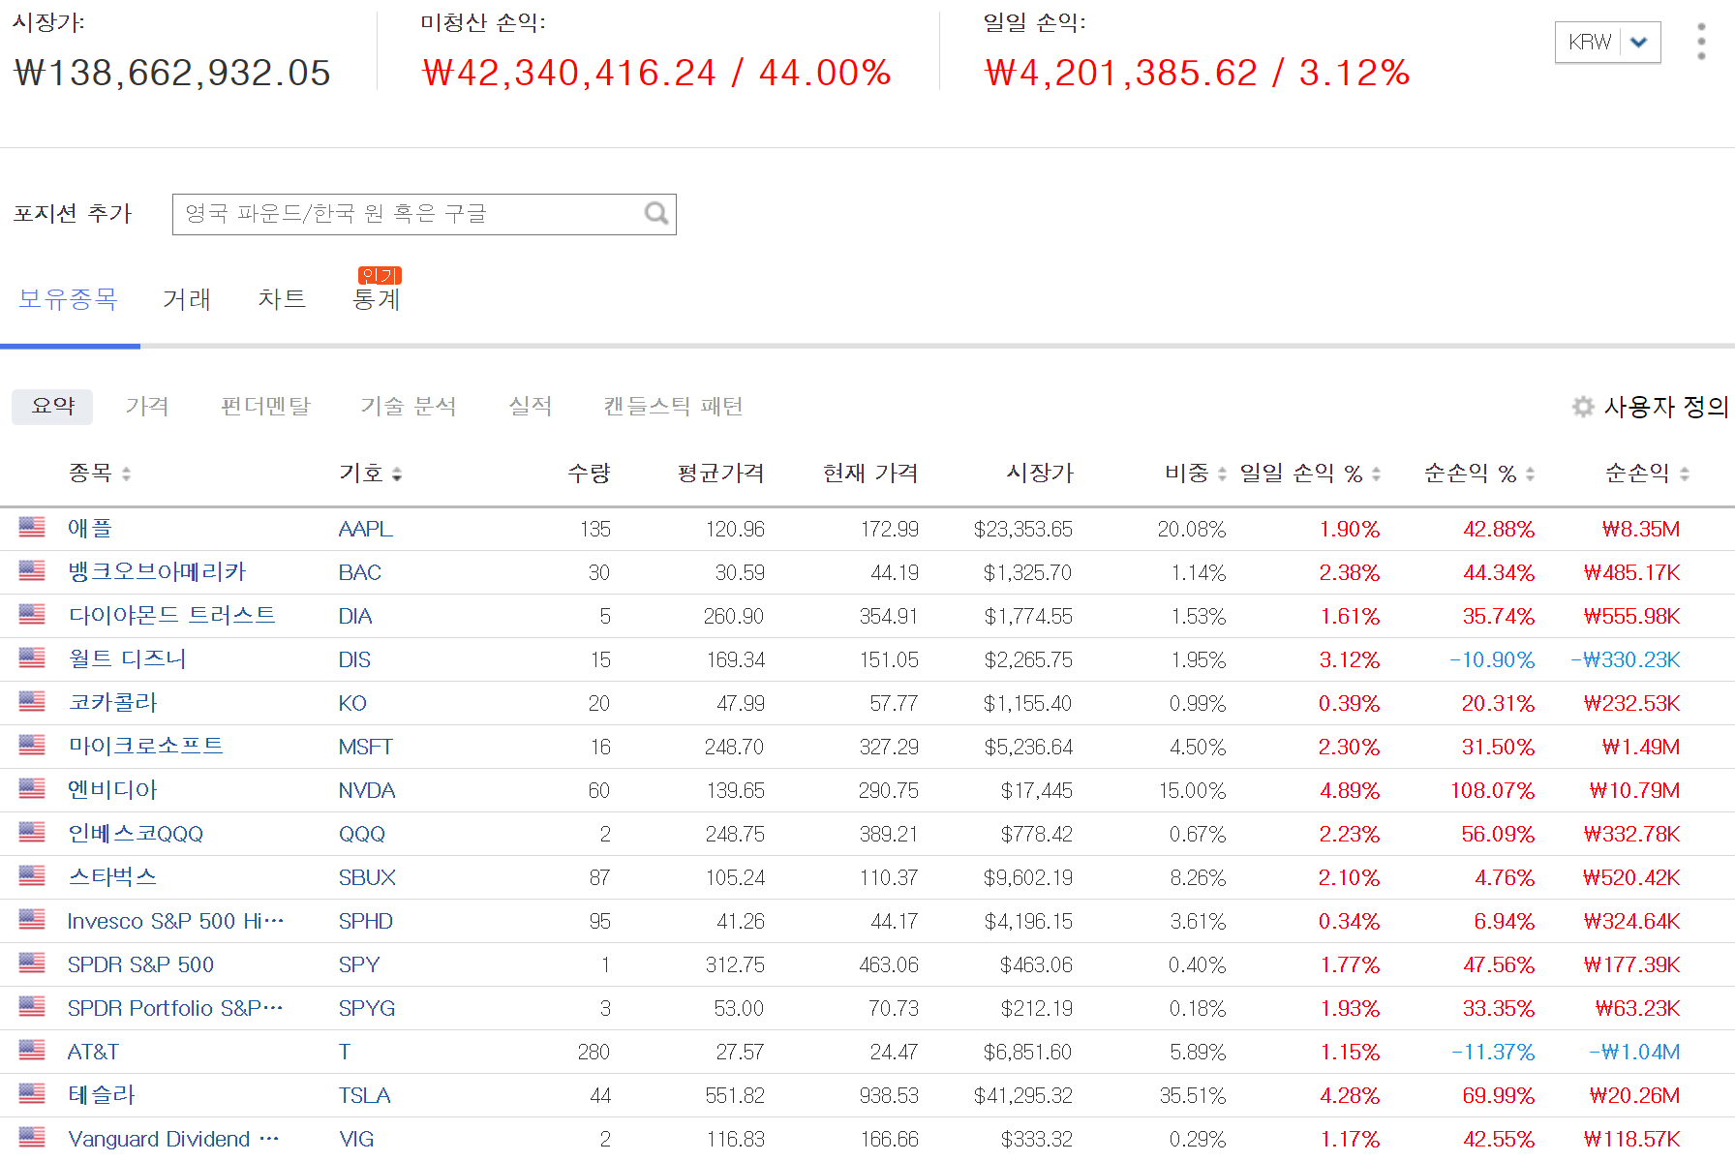This screenshot has width=1735, height=1162.
Task: Click the AAPL ticker symbol
Action: (366, 529)
